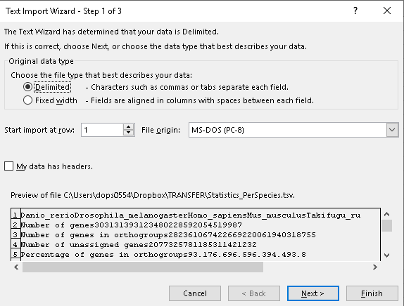
Task: Click the Finish button
Action: 372,293
